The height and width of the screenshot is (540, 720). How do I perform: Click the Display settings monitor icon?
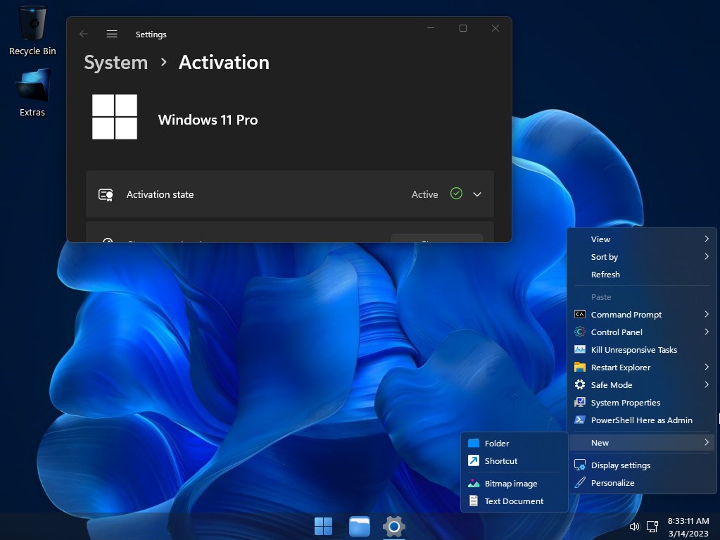[x=580, y=465]
